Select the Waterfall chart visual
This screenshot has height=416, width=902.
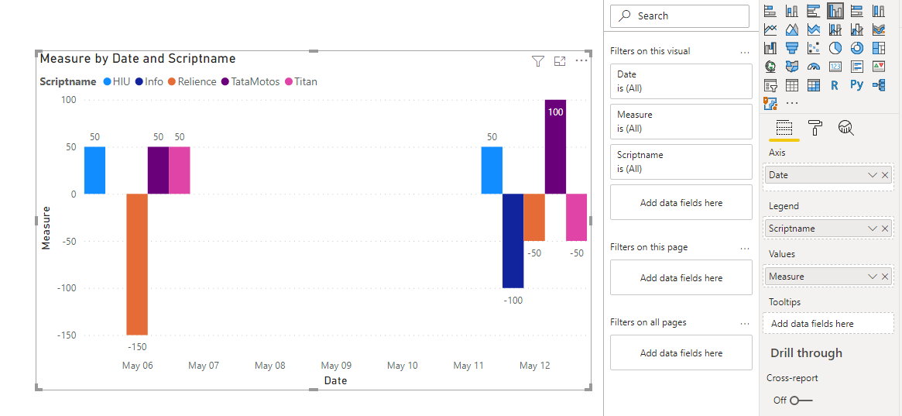click(771, 48)
